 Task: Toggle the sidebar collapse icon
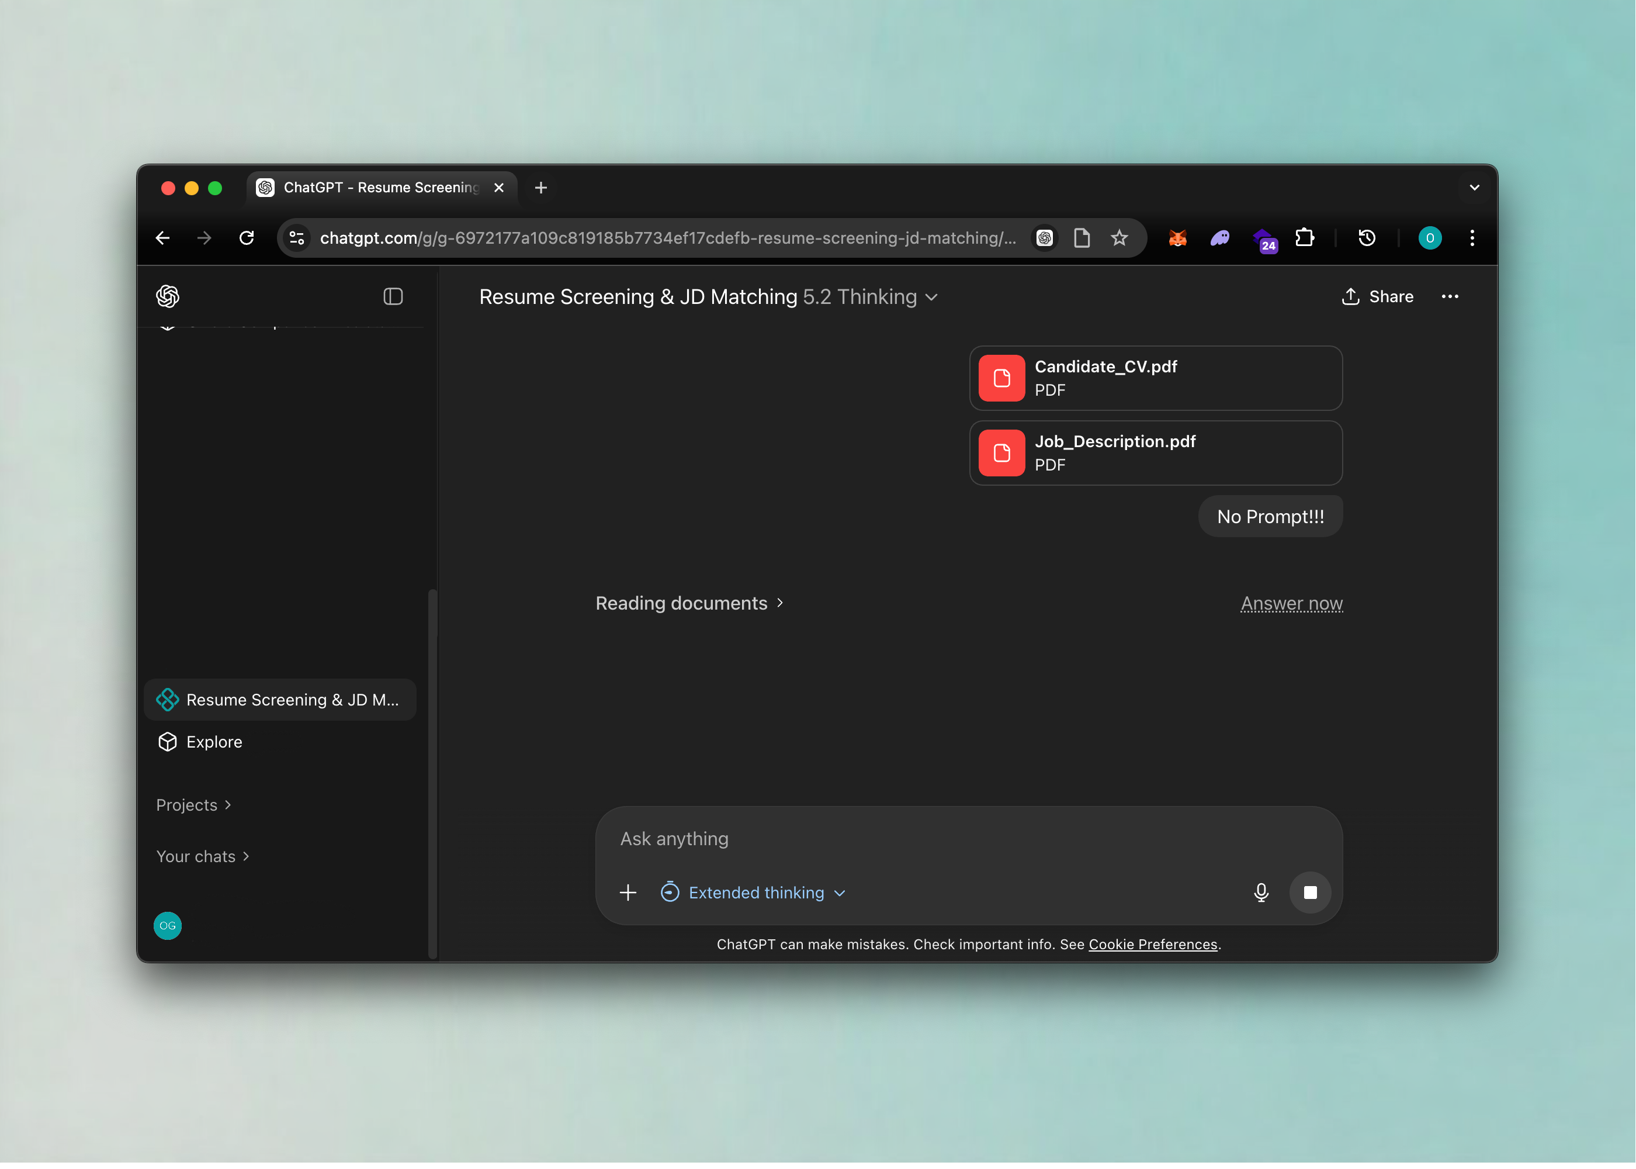click(393, 296)
